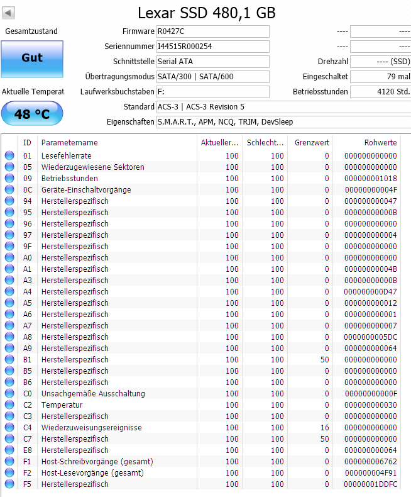Click the back arrow disk navigation button
411x497 pixels.
click(x=8, y=13)
